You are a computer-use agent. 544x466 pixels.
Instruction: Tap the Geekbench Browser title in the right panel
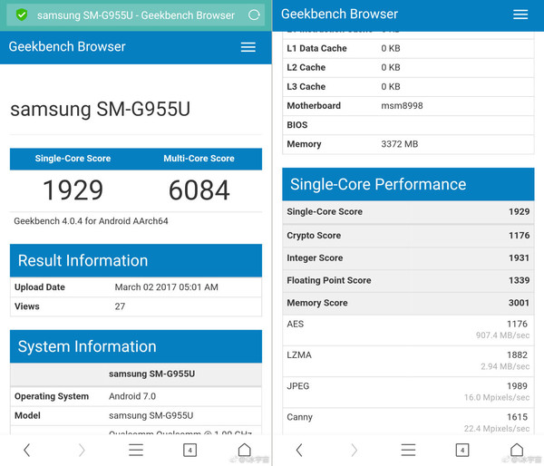(x=339, y=14)
